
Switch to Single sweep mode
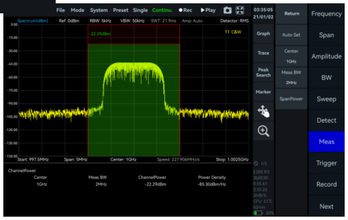coord(140,10)
